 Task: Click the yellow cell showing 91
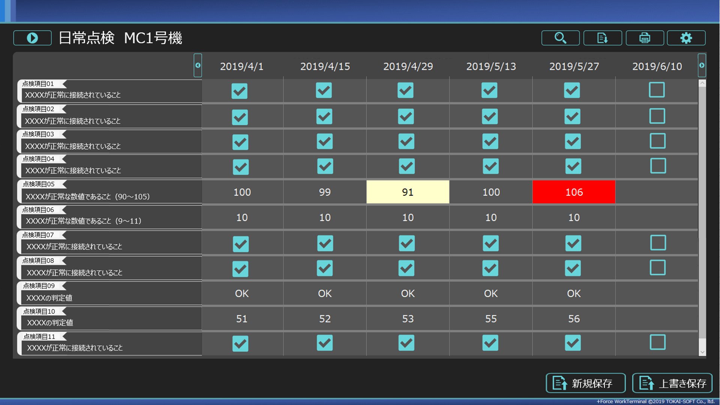point(408,192)
